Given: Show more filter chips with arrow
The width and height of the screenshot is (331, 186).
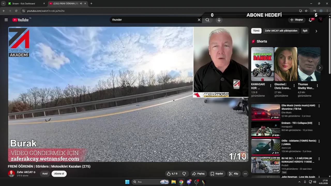Looking at the screenshot, I should pyautogui.click(x=316, y=31).
